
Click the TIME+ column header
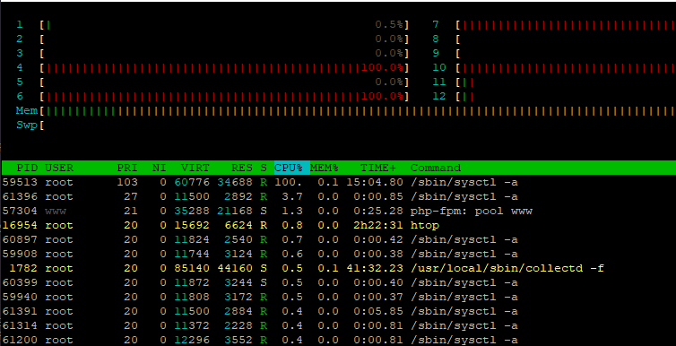(x=378, y=168)
